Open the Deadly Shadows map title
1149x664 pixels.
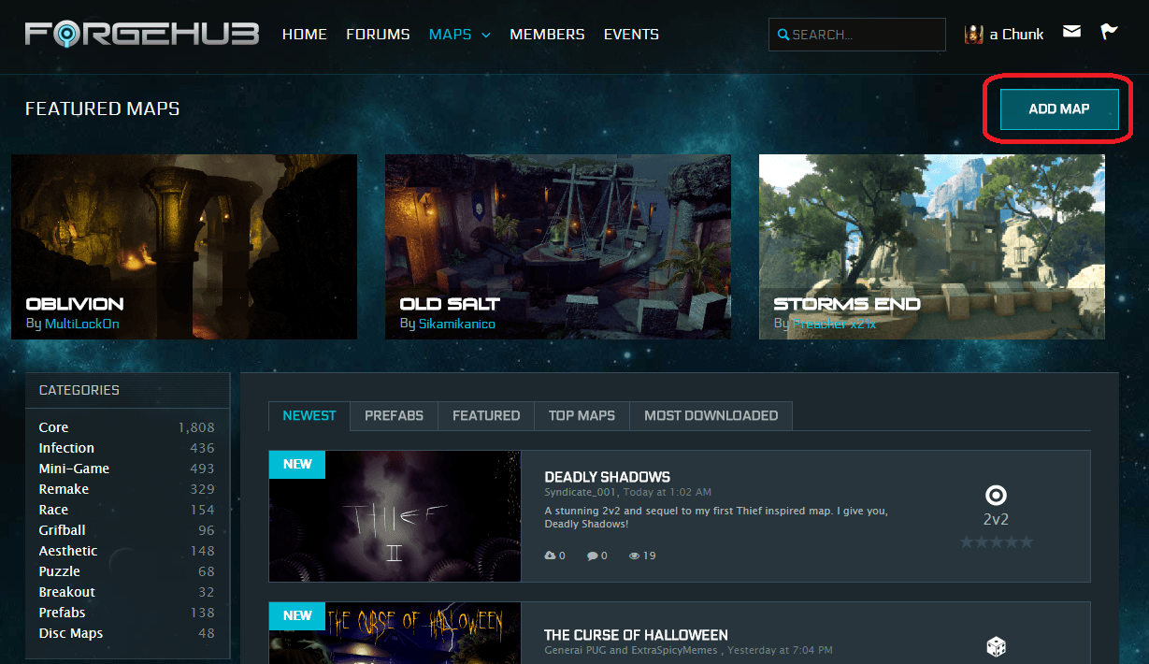tap(608, 477)
